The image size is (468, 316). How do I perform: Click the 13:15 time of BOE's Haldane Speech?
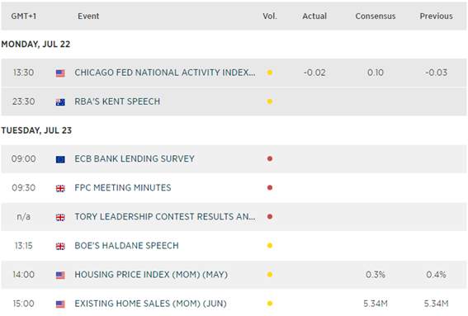pyautogui.click(x=24, y=246)
